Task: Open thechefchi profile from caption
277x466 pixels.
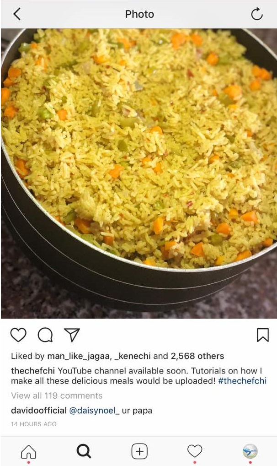Action: tap(33, 371)
